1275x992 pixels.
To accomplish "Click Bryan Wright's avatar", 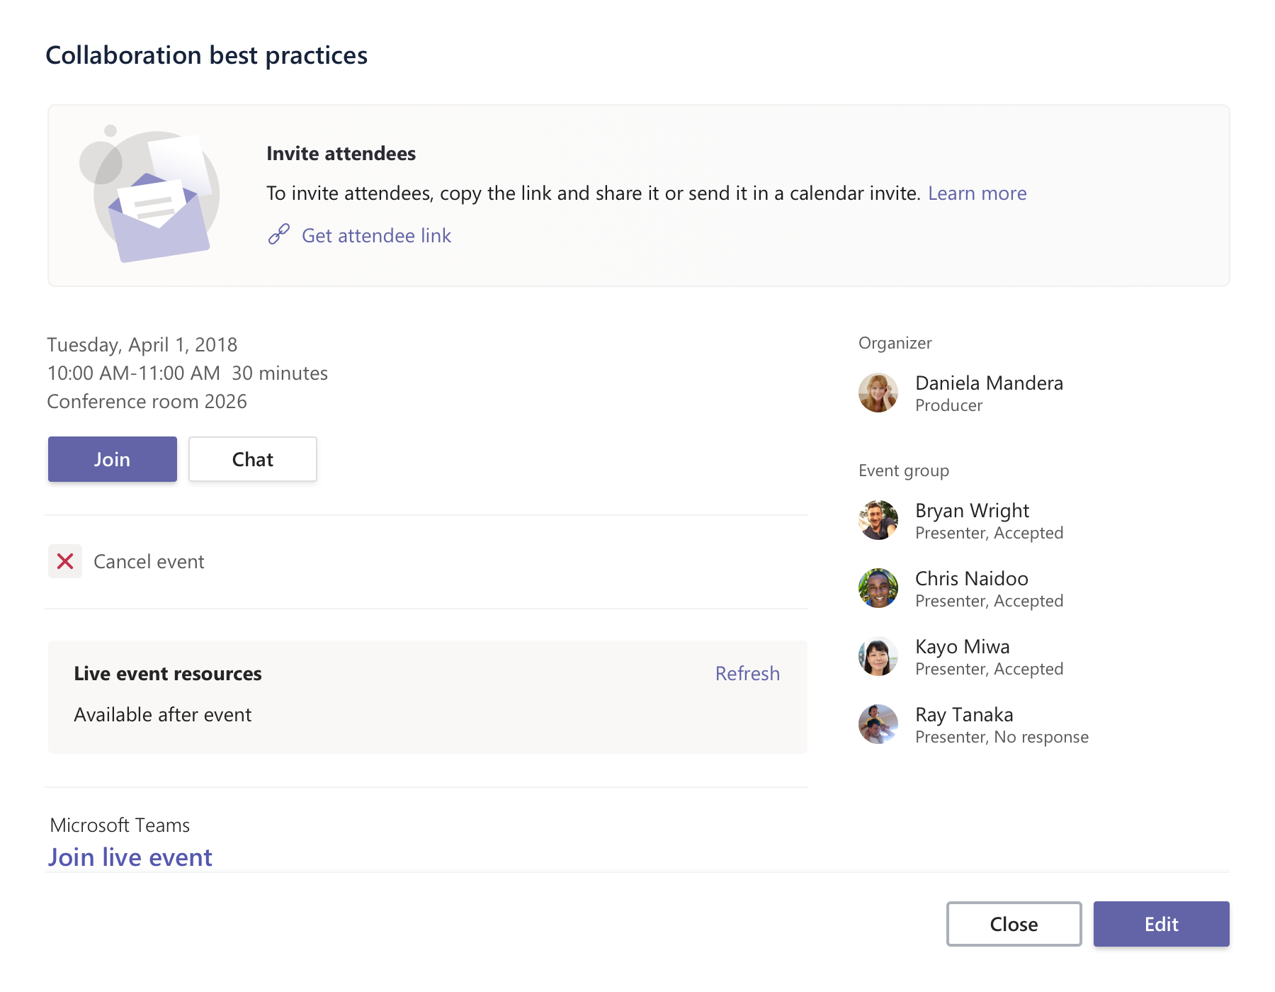I will [878, 520].
